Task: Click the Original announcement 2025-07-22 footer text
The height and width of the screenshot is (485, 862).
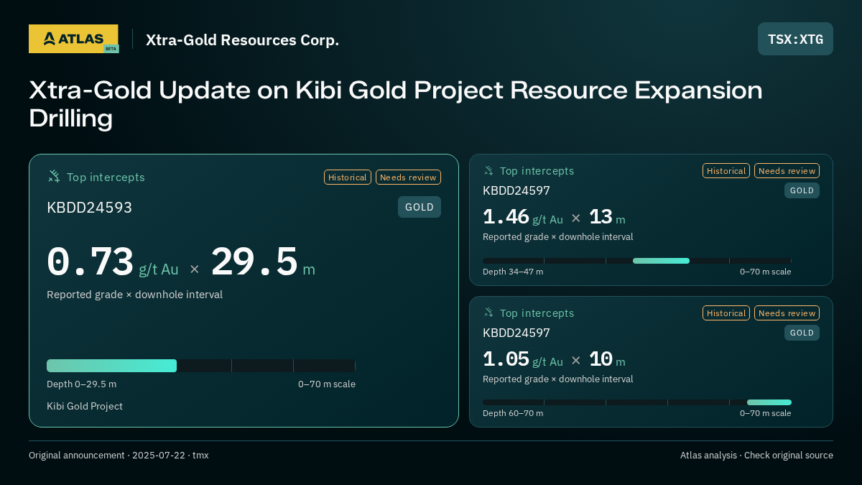Action: (119, 456)
